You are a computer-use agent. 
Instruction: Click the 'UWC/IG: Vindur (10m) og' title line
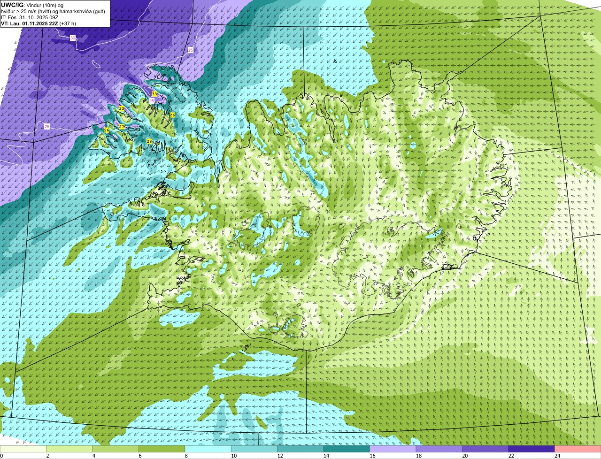32,5
